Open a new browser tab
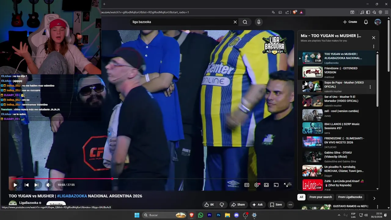This screenshot has height=220, width=391. point(104,4)
